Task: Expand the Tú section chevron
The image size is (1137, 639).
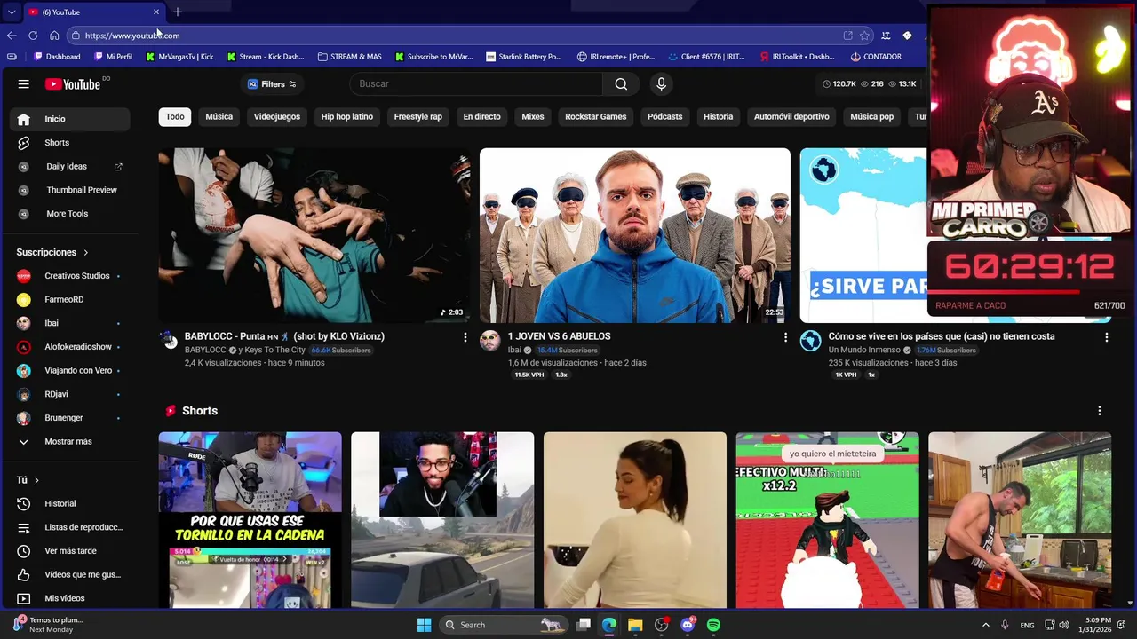Action: (36, 480)
